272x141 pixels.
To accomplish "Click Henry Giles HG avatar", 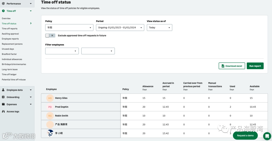I will pos(50,98).
